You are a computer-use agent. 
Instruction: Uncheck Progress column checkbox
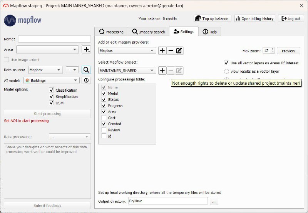pos(104,106)
